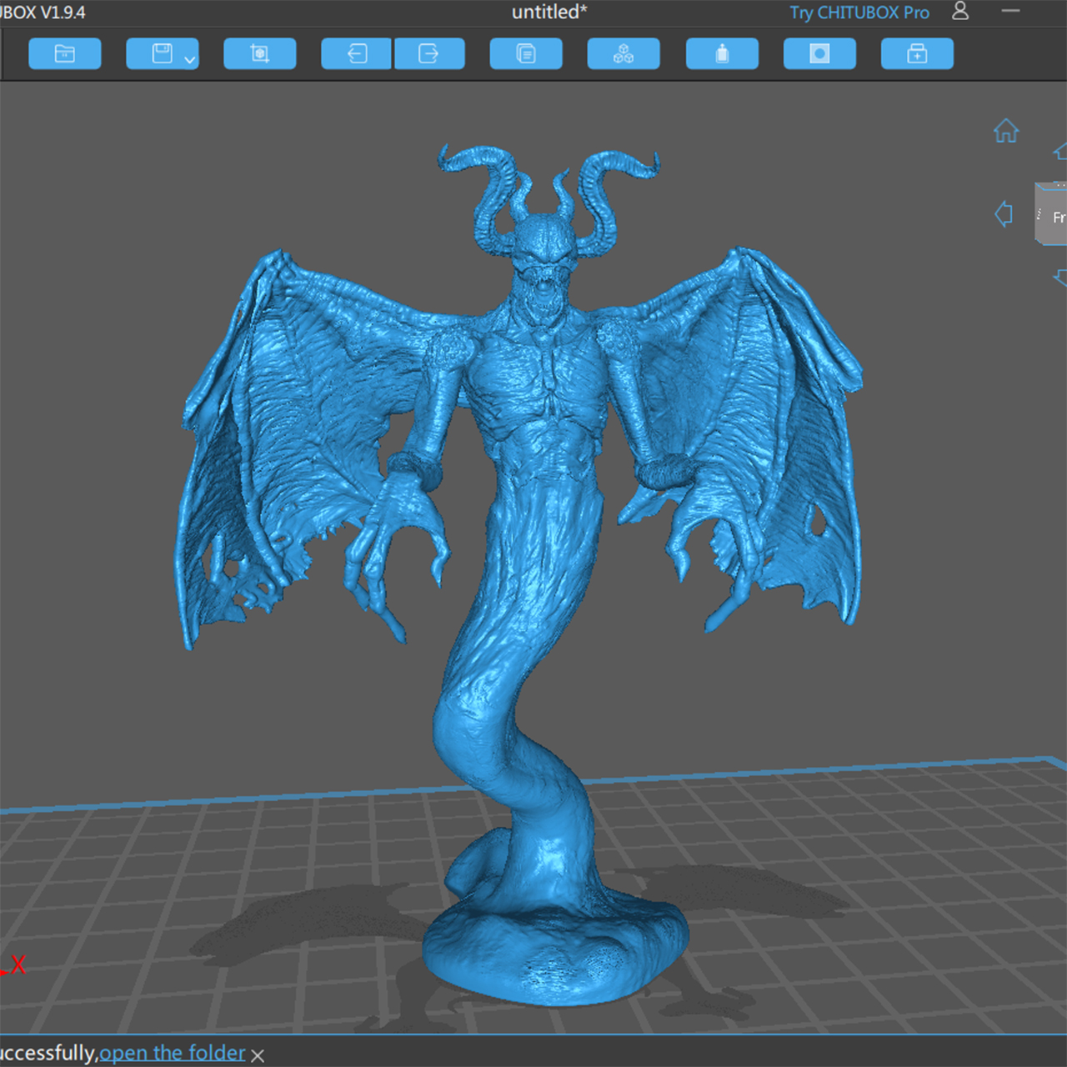Select the Dig Hole tool
The image size is (1067, 1067).
819,54
